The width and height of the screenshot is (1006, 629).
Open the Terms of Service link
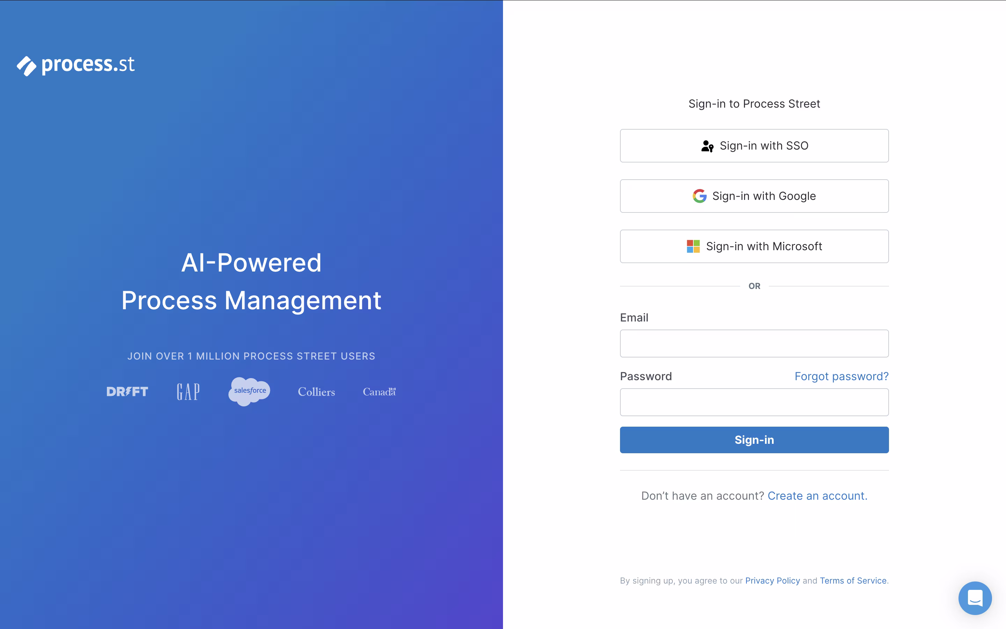click(853, 581)
